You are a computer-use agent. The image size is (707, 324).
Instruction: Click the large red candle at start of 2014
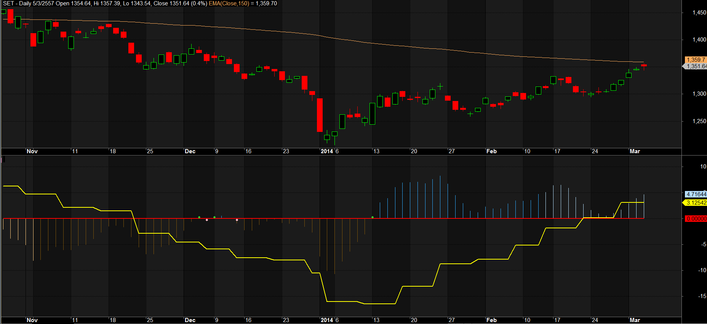pos(320,115)
